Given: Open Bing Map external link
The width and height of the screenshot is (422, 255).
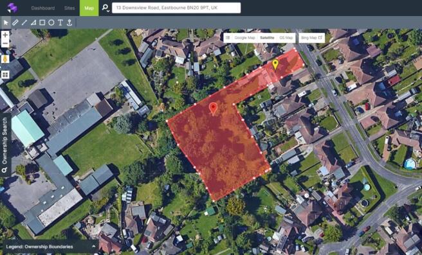Looking at the screenshot, I should tap(311, 38).
